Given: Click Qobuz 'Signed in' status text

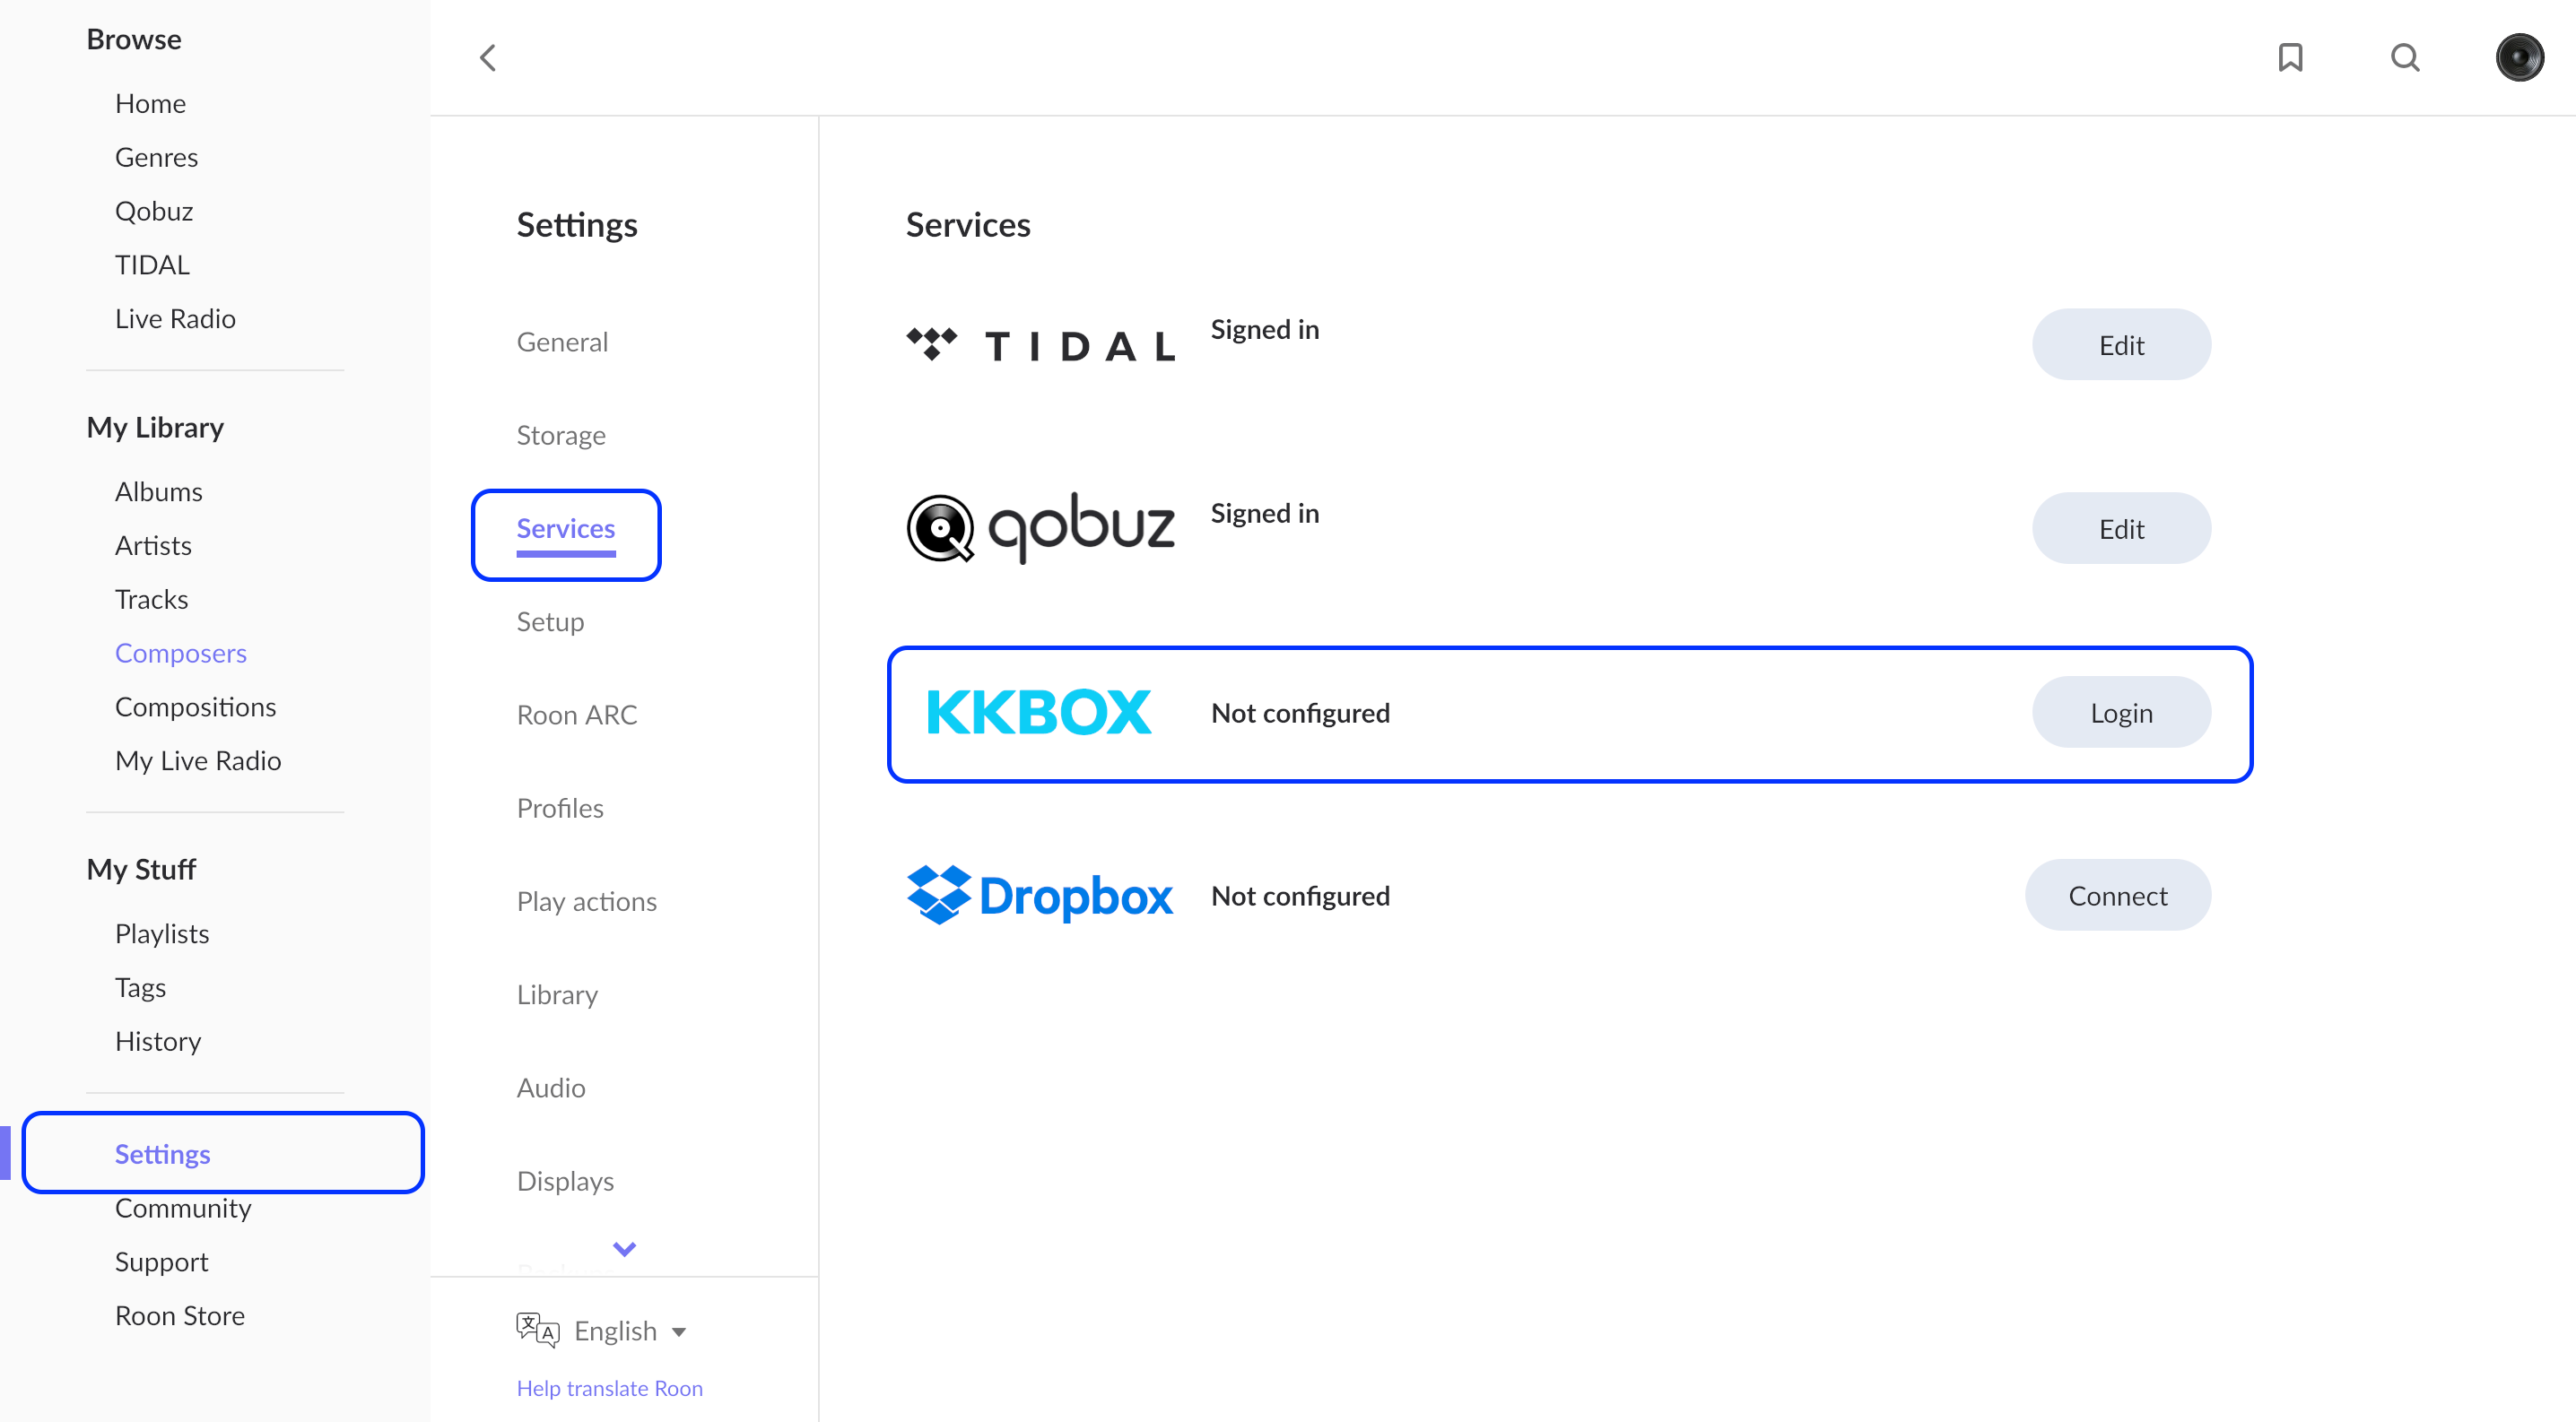Looking at the screenshot, I should 1264,514.
